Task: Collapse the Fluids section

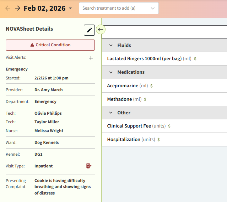Action: (x=110, y=46)
